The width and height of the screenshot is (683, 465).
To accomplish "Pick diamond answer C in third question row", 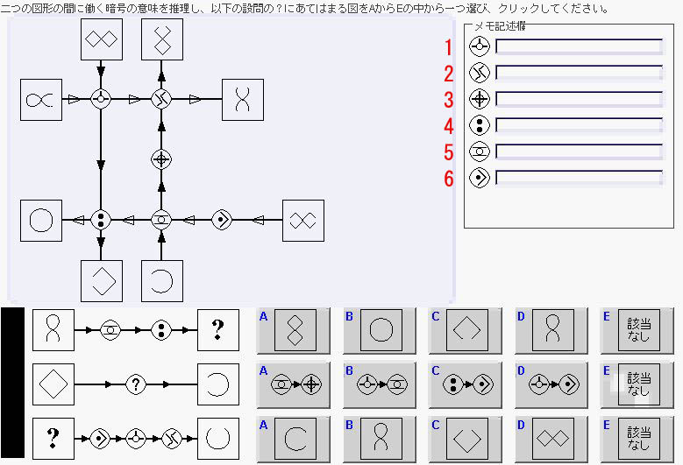I will [466, 439].
